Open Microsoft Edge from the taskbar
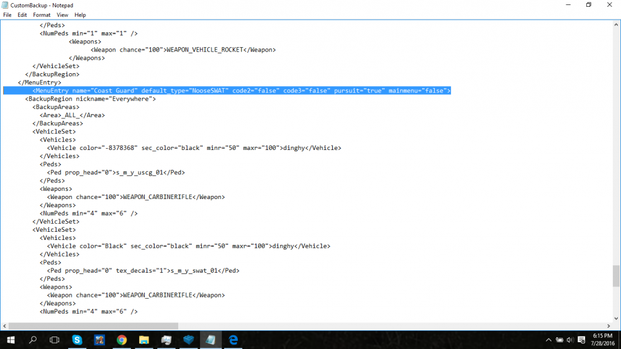 (233, 340)
